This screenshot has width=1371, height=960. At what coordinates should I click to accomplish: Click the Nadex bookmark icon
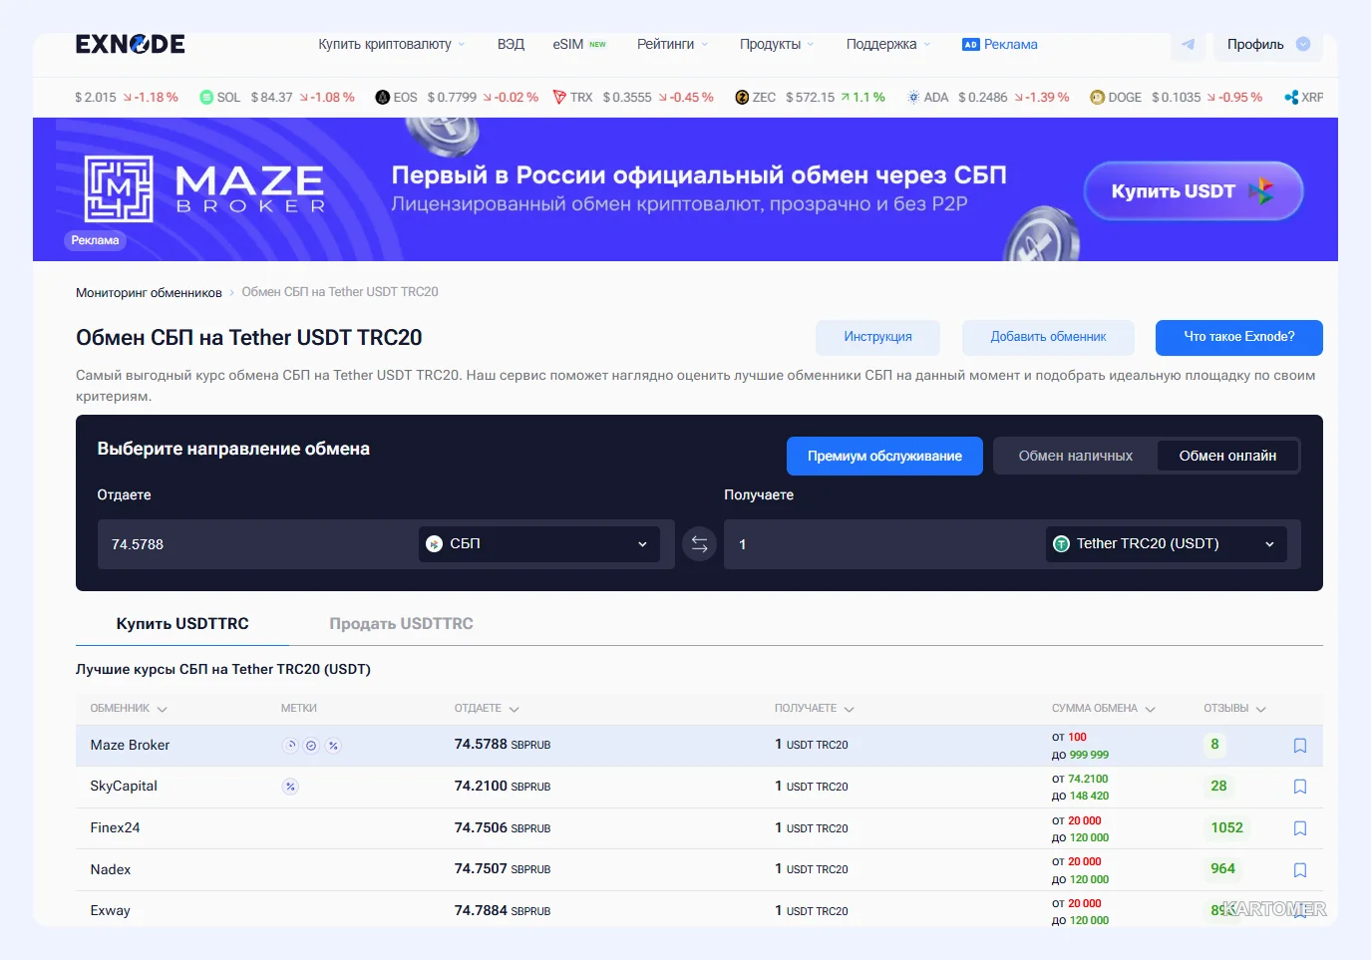click(x=1300, y=870)
